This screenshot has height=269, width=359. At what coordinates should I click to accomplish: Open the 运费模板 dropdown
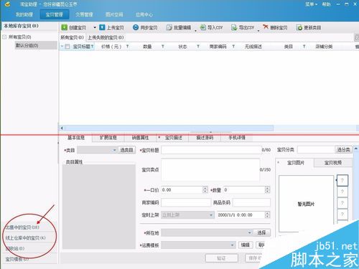click(x=198, y=245)
